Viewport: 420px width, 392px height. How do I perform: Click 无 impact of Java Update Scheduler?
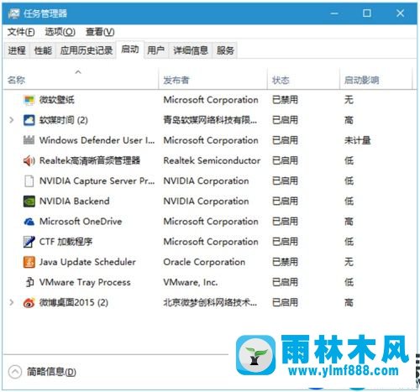349,262
